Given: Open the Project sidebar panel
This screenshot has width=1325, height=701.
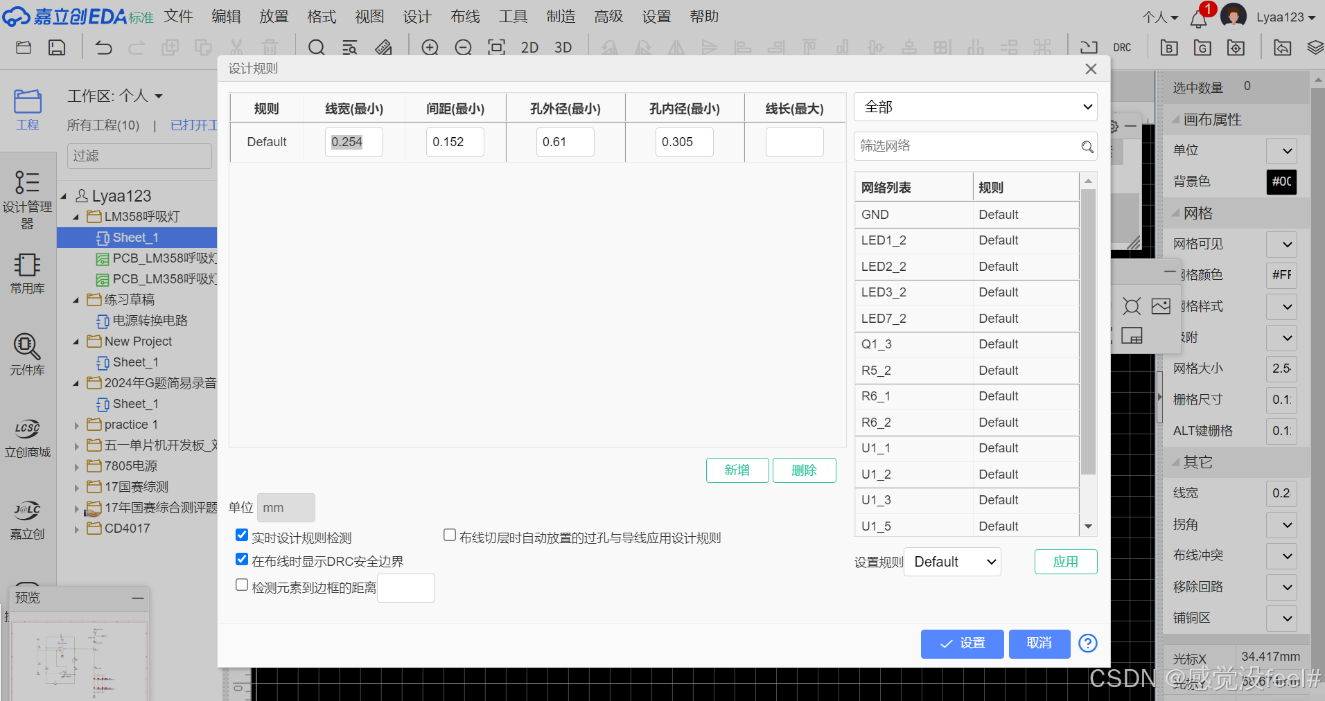Looking at the screenshot, I should point(28,109).
